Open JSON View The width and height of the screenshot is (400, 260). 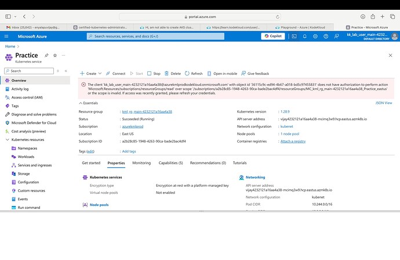tap(384, 103)
